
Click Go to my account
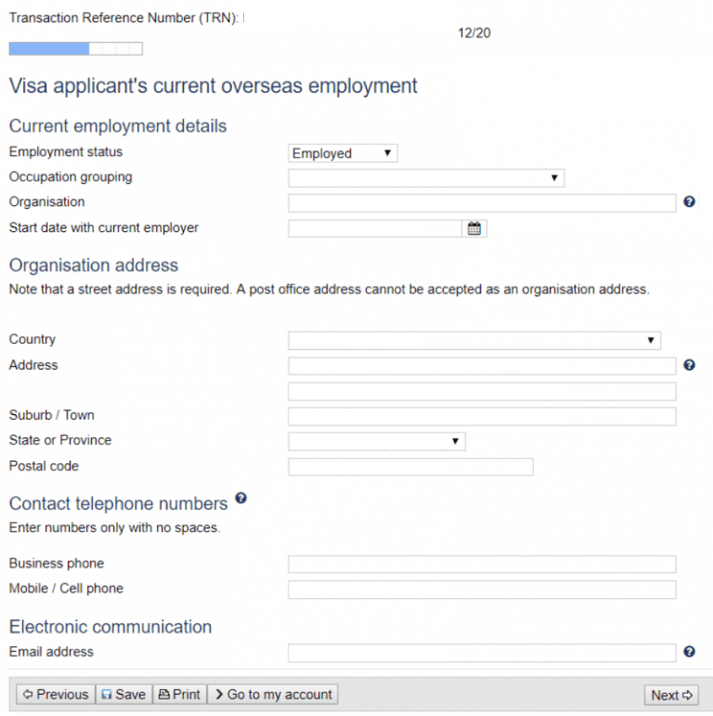[273, 695]
